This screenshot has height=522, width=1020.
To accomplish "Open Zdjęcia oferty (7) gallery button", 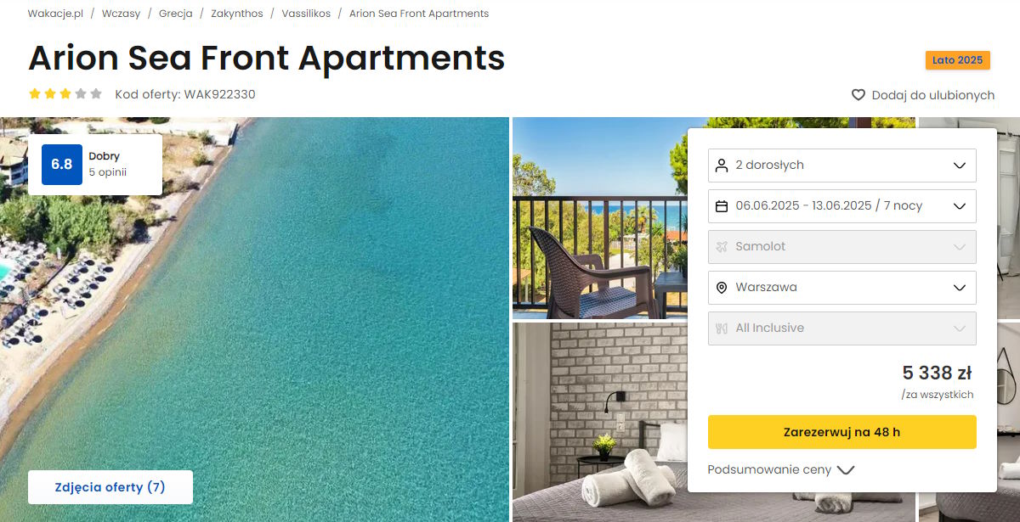I will 110,487.
